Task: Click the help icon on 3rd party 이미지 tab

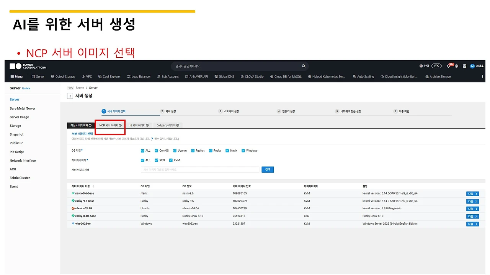Action: (178, 125)
